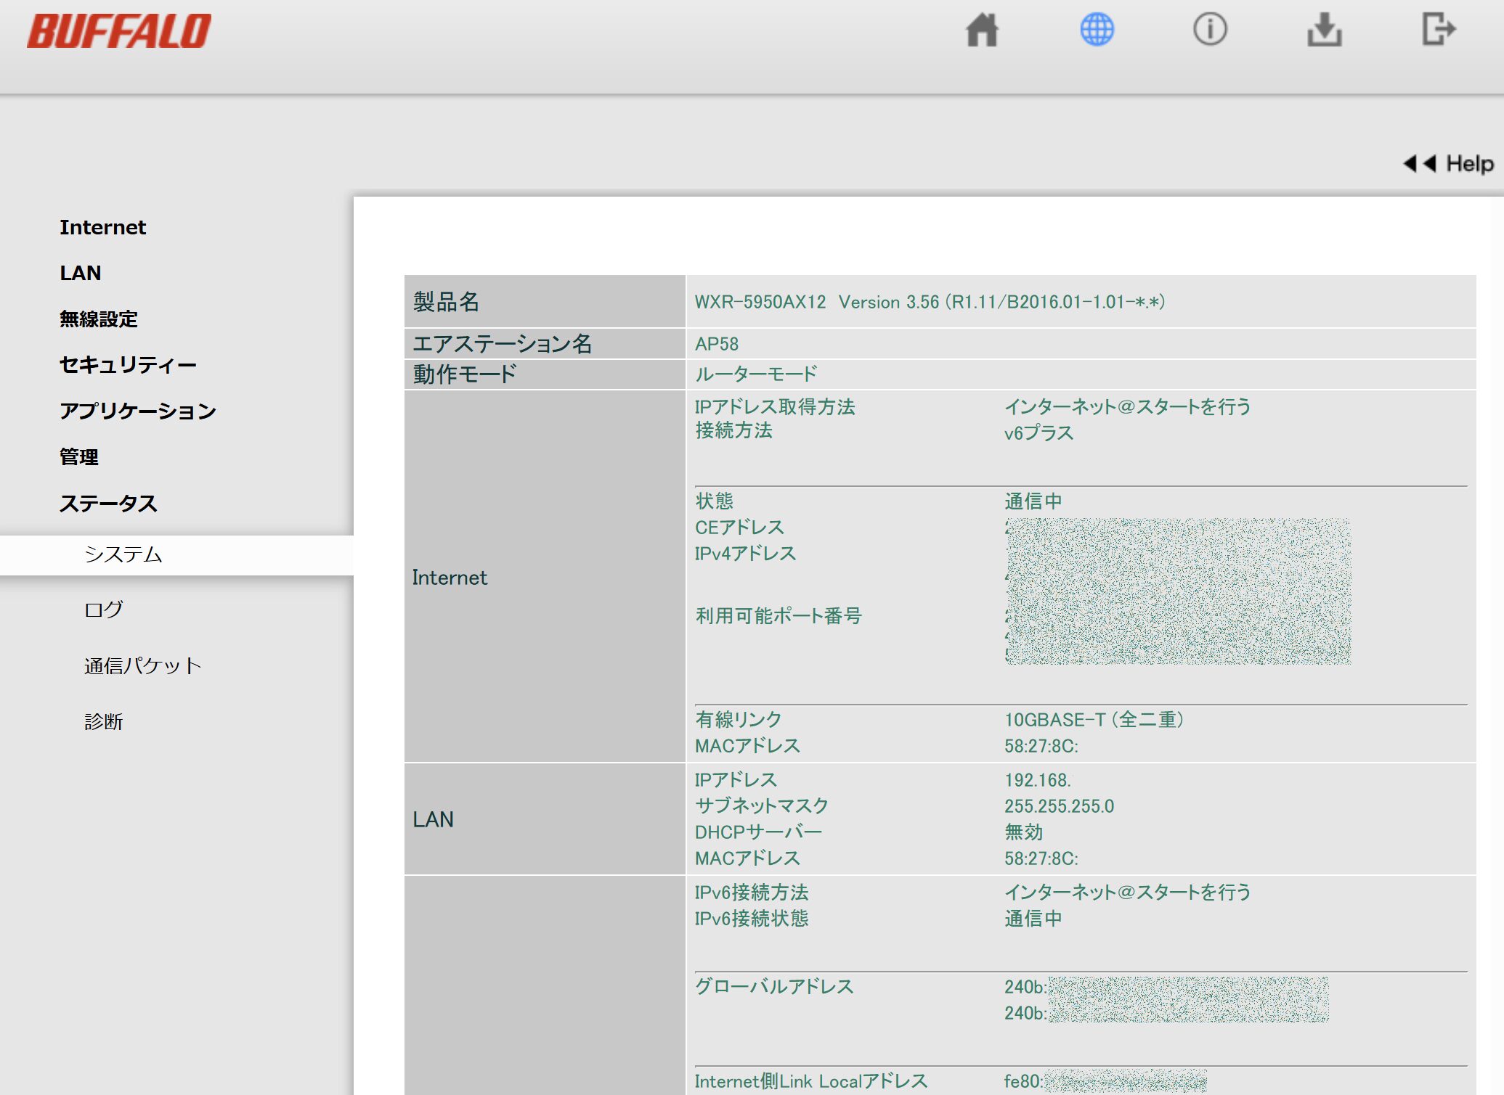Viewport: 1504px width, 1095px height.
Task: Click the IPv4アドレス label
Action: (x=745, y=554)
